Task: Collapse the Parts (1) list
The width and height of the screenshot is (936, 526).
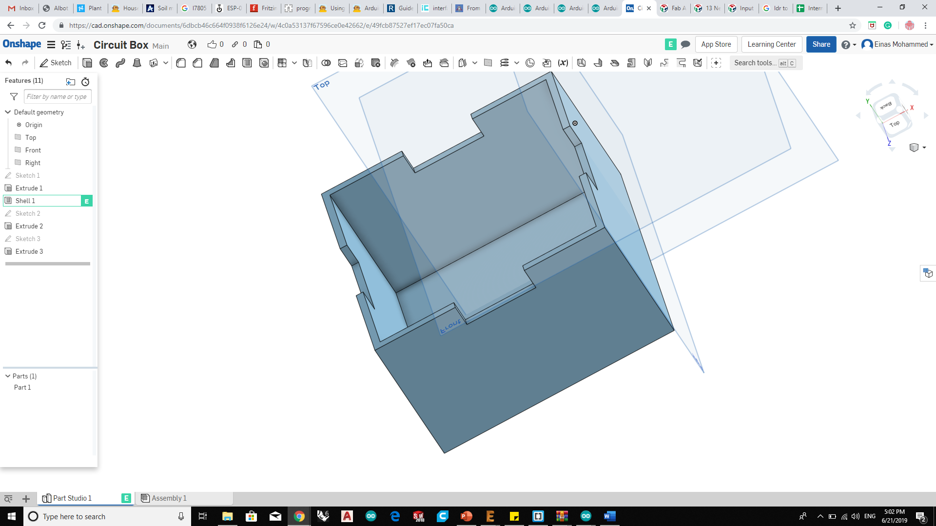Action: tap(8, 376)
